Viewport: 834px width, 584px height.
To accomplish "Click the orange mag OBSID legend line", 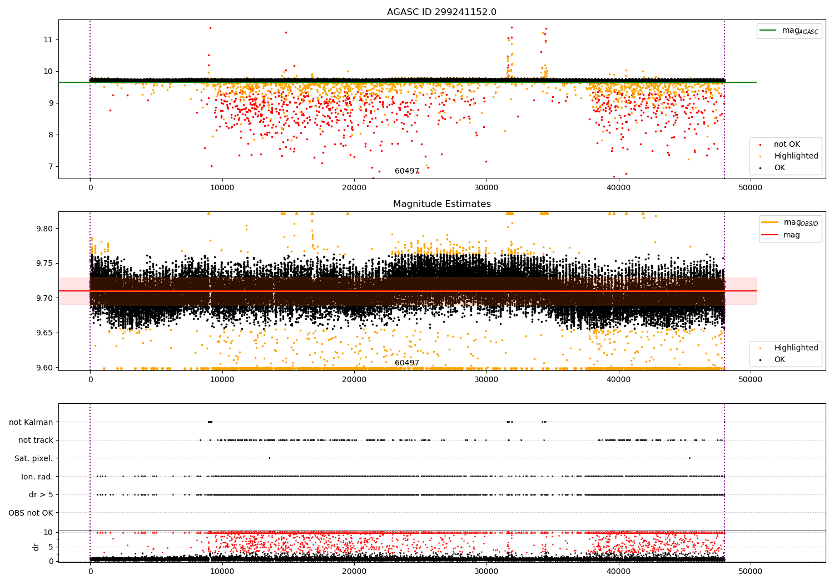I will 770,222.
